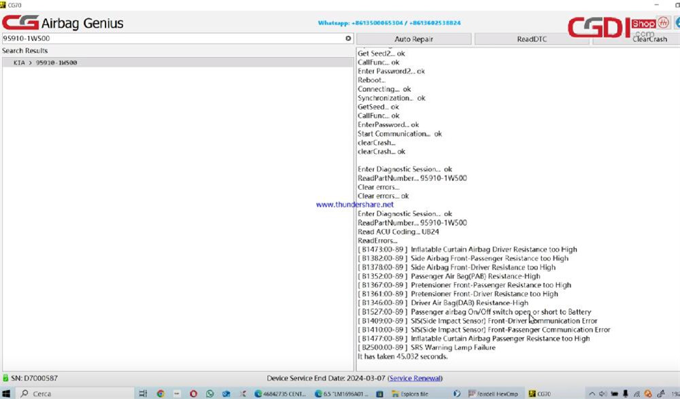Click the 'It has taken 45.032 seconds' line

click(403, 356)
